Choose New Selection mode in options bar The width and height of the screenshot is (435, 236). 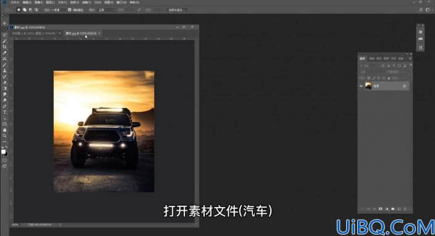pyautogui.click(x=19, y=10)
